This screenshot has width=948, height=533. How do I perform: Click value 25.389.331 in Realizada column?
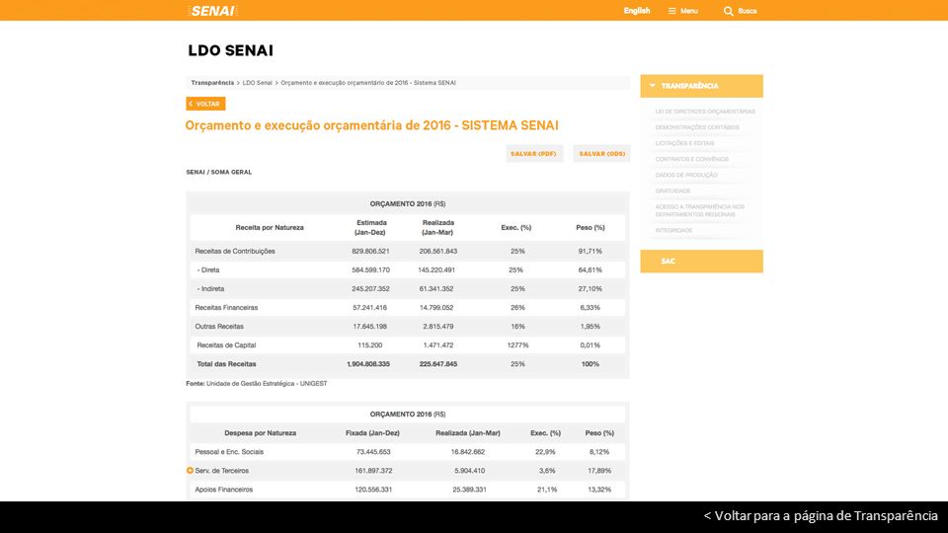tap(469, 490)
